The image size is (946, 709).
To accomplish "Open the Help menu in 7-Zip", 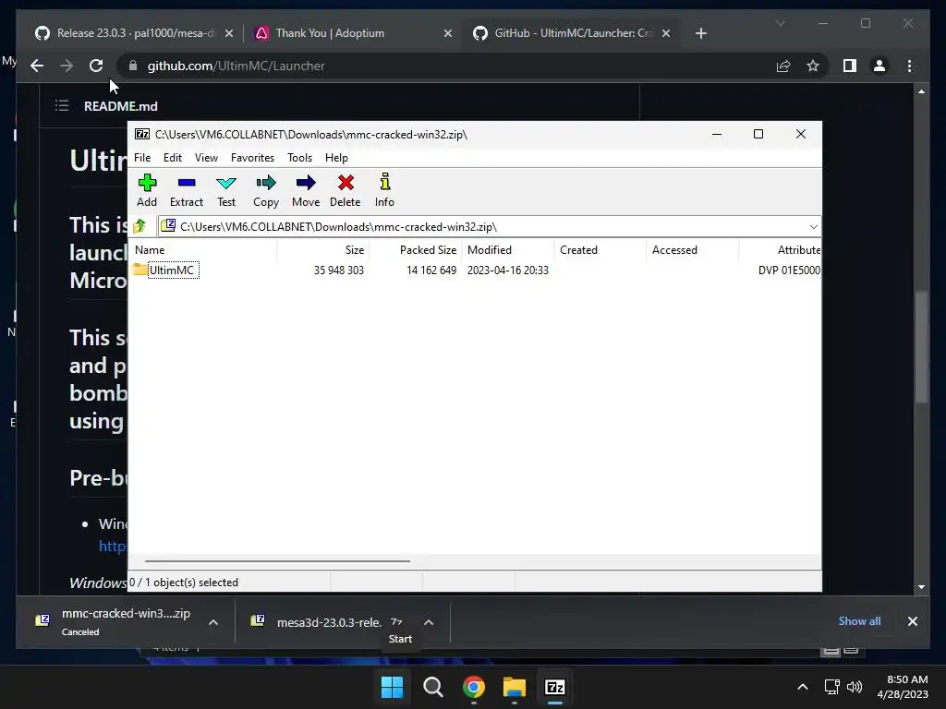I will pyautogui.click(x=336, y=157).
